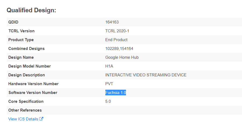Click the Core Specification value 5.0
Screen dimensions: 242x122
pyautogui.click(x=108, y=101)
